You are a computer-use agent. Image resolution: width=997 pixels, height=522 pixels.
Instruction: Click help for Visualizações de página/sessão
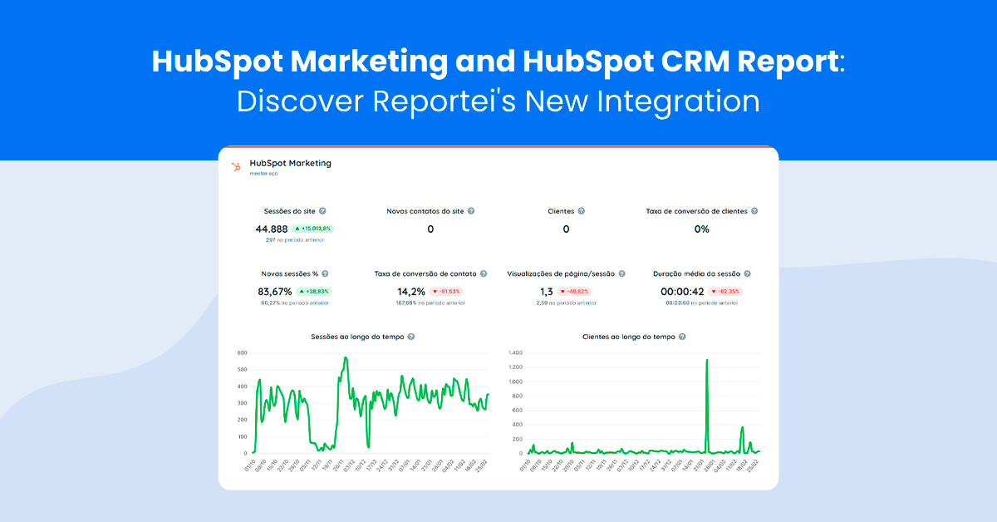[x=622, y=274]
